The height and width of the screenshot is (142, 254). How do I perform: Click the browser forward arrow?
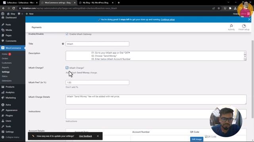pos(8,8)
